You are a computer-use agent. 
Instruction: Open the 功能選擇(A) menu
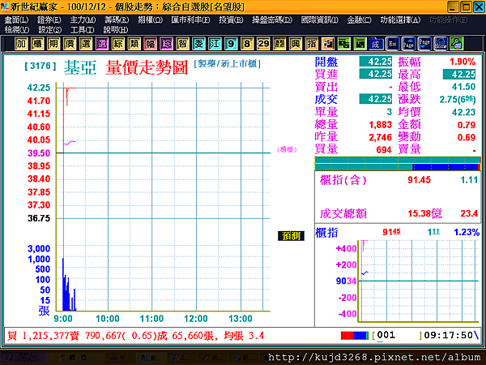(400, 19)
